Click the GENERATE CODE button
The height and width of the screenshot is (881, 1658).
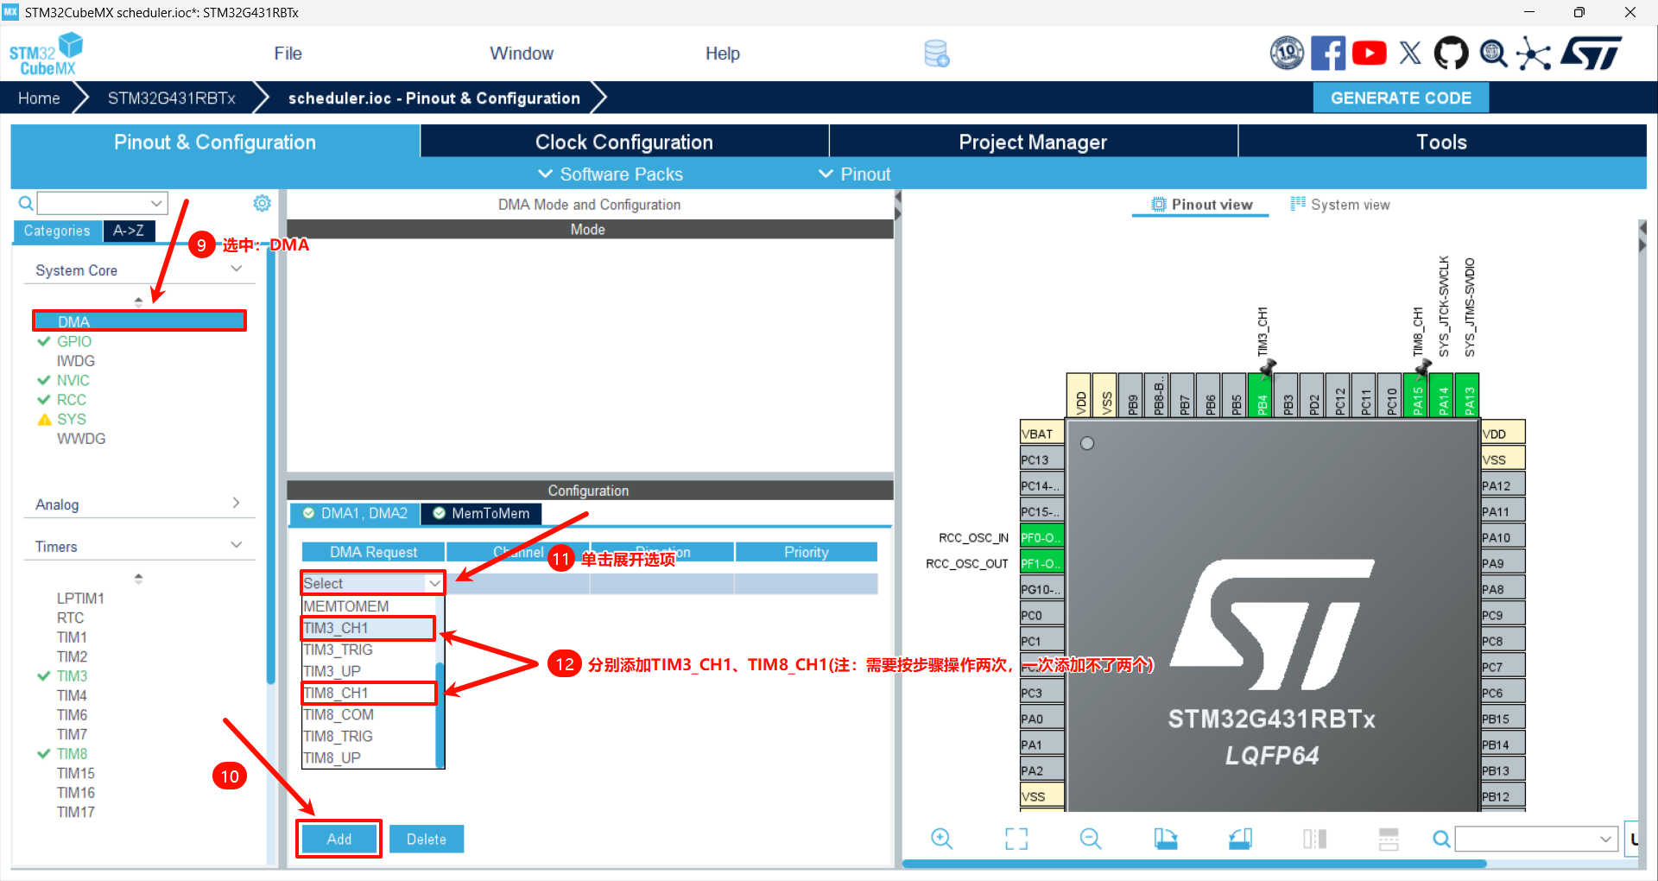click(x=1400, y=98)
